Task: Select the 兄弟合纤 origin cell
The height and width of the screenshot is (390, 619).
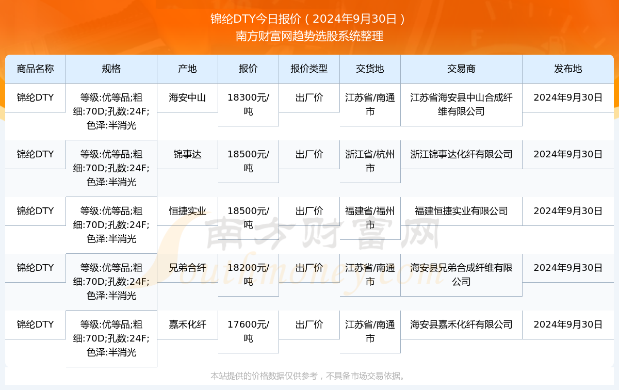Action: click(187, 268)
